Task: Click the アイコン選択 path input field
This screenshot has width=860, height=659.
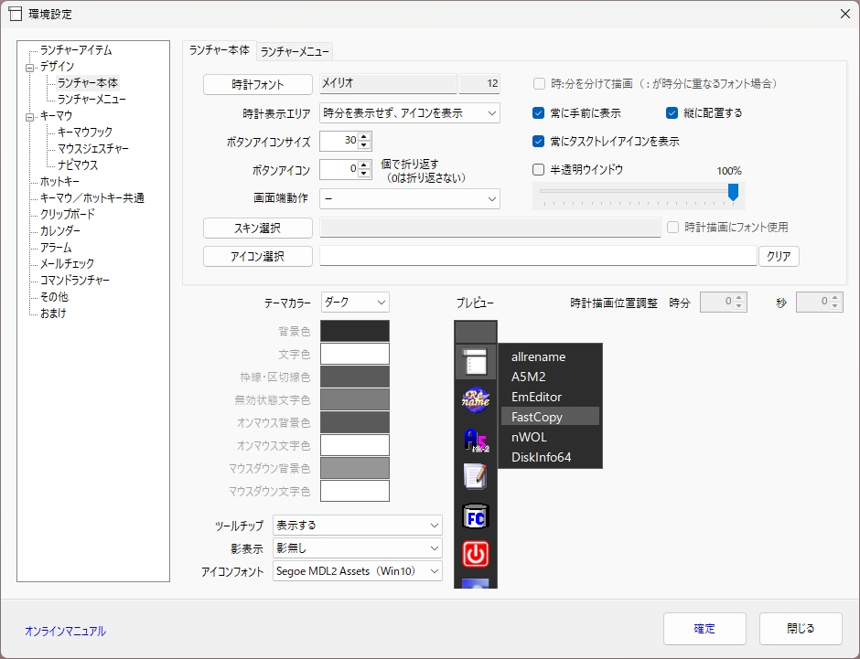Action: pos(538,256)
